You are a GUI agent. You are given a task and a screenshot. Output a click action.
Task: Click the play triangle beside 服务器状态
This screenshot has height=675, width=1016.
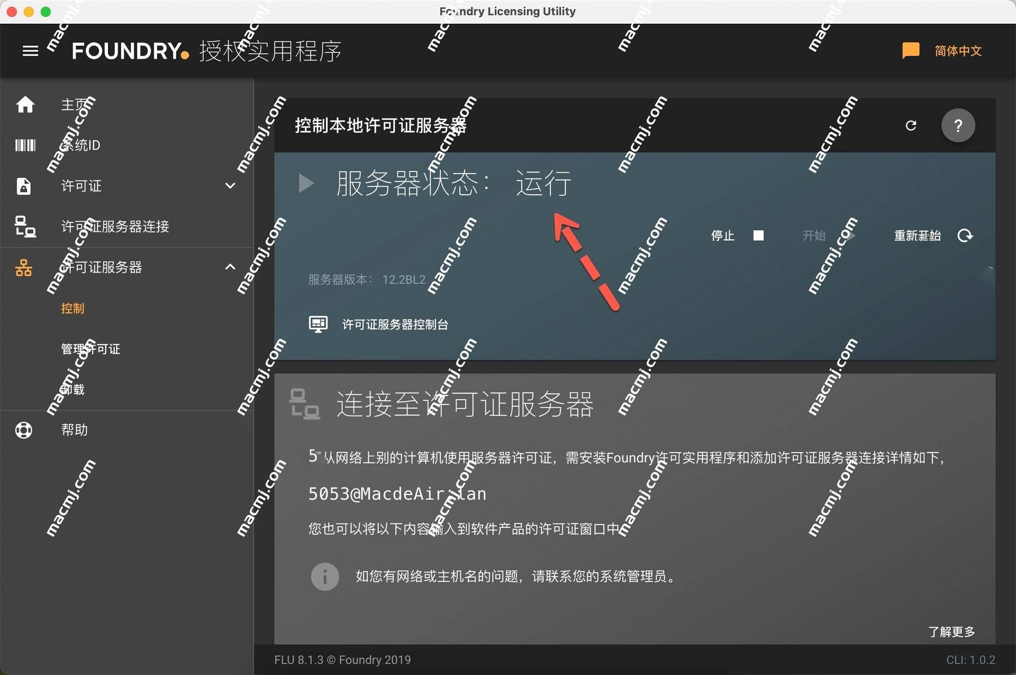point(306,183)
